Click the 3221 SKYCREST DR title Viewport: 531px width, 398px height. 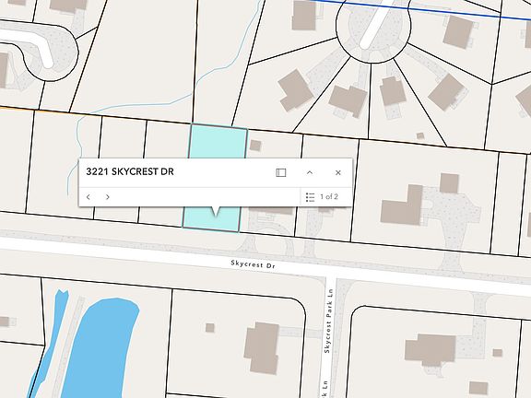[x=130, y=171]
